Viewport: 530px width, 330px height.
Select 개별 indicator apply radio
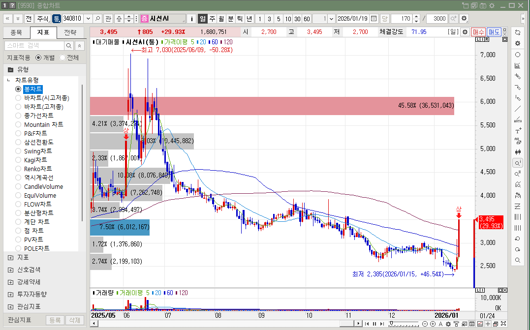point(38,58)
